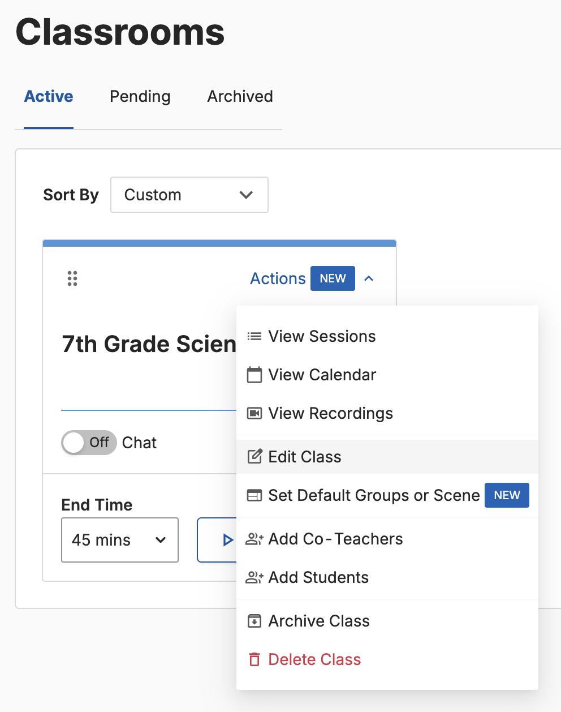The height and width of the screenshot is (712, 561).
Task: Click the Edit Class pencil icon
Action: [254, 457]
